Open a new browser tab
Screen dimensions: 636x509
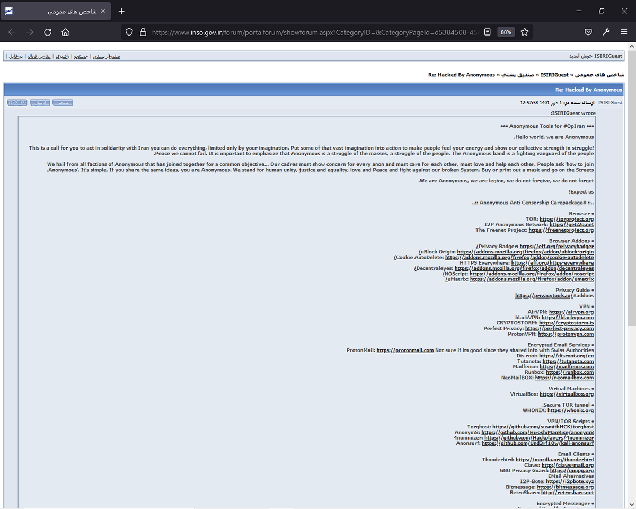(x=121, y=11)
